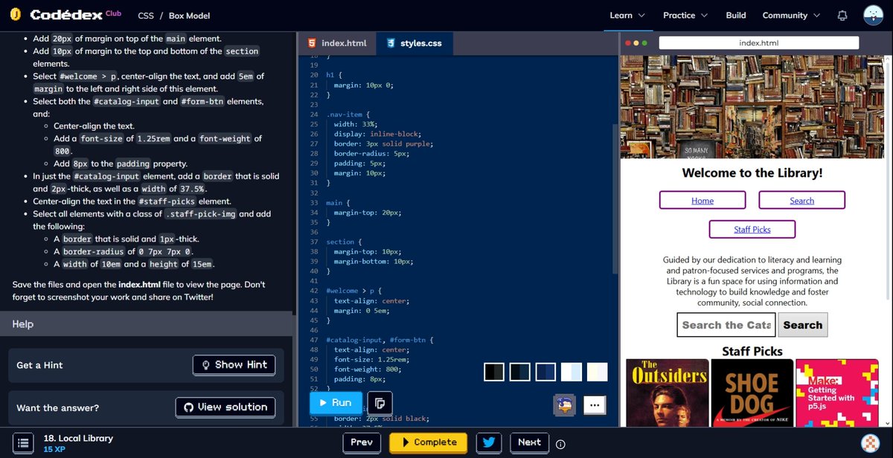Go to the Box Model breadcrumb
The width and height of the screenshot is (893, 458).
189,16
